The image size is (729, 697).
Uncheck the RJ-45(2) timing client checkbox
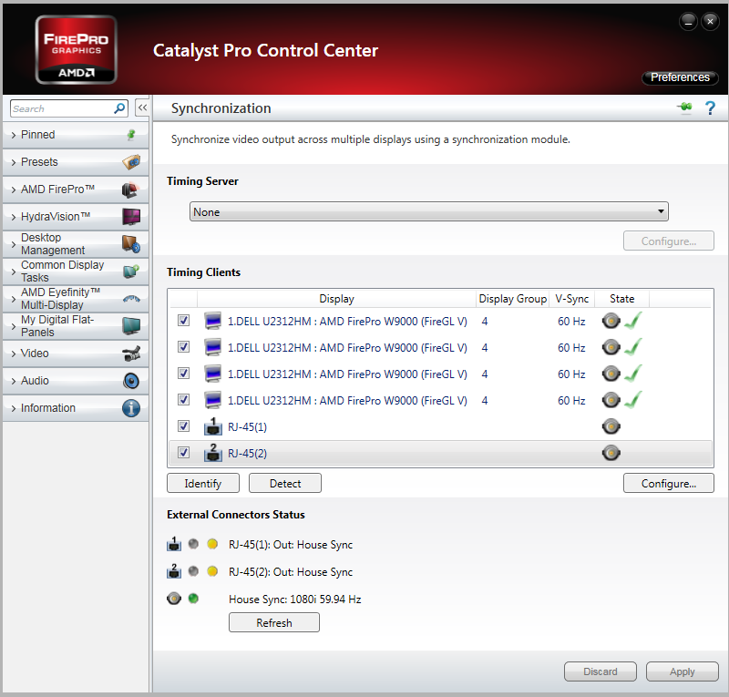point(184,453)
